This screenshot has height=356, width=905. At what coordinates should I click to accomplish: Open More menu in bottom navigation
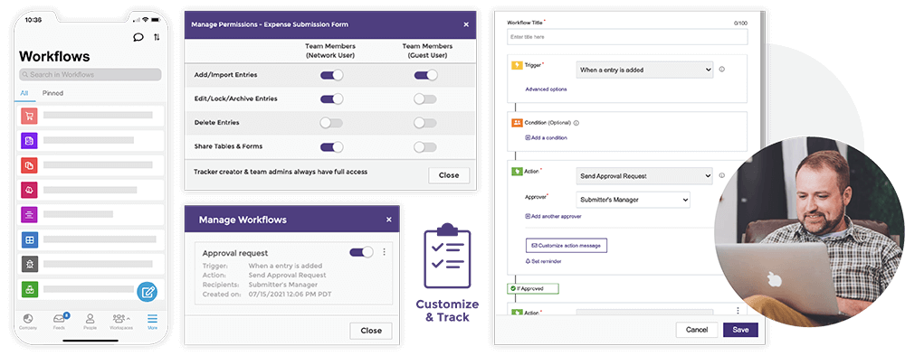pyautogui.click(x=152, y=322)
